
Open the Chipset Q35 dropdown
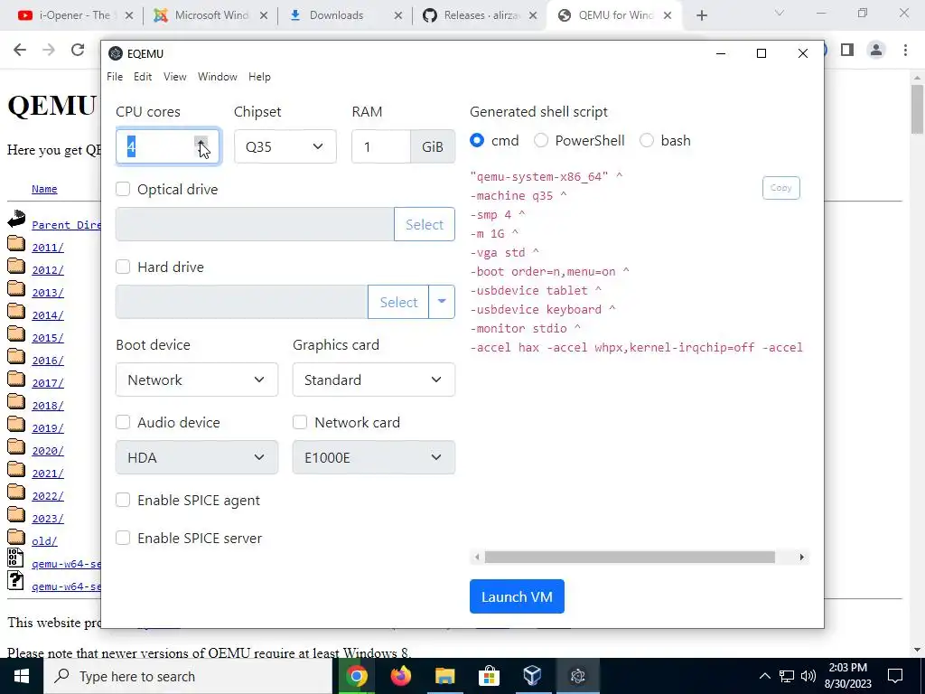coord(285,146)
